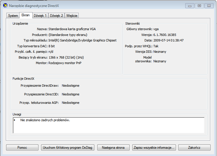Select text 'Standardowa karta graficzna VGA'

(x=72, y=29)
